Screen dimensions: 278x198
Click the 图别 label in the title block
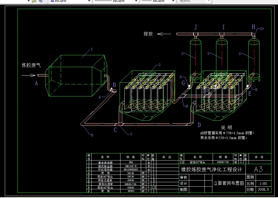pos(250,177)
